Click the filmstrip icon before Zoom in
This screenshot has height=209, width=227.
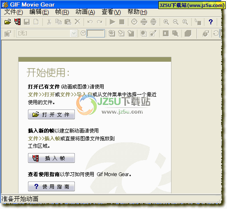coord(153,22)
